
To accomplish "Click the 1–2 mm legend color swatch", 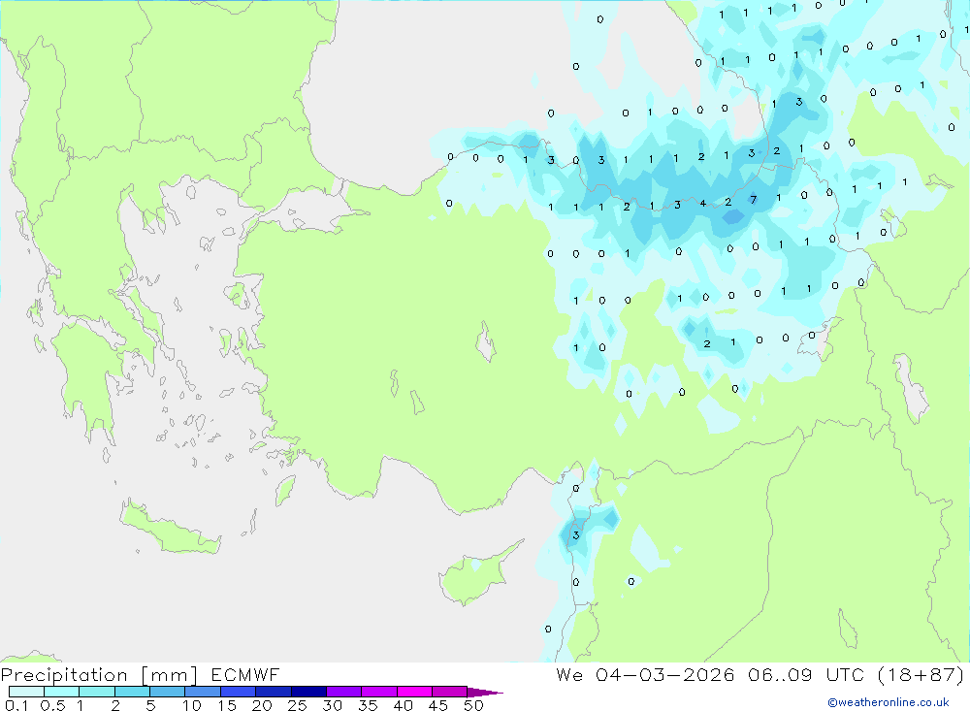I will coord(97,692).
